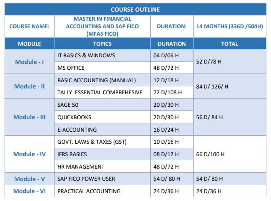Select the Module - I cell

click(x=29, y=62)
